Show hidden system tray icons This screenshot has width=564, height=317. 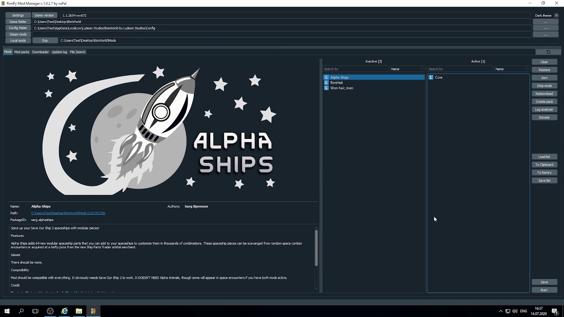[x=501, y=311]
